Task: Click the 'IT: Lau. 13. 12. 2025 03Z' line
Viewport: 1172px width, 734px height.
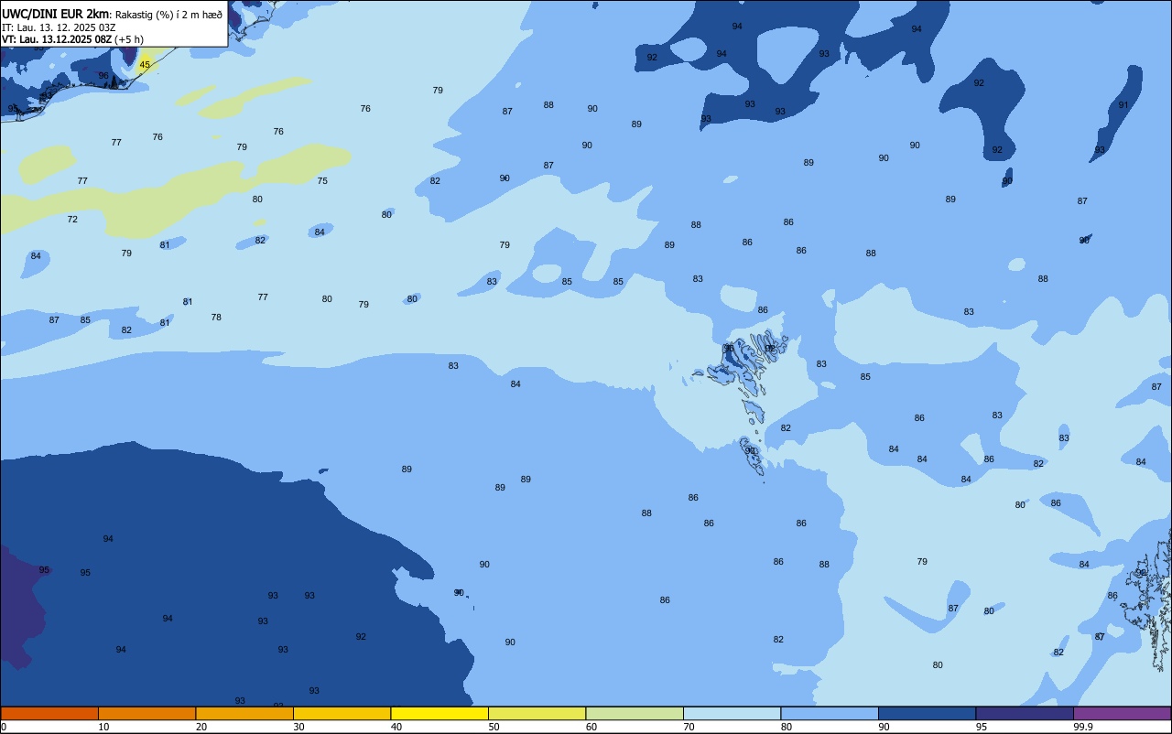Action: (59, 27)
